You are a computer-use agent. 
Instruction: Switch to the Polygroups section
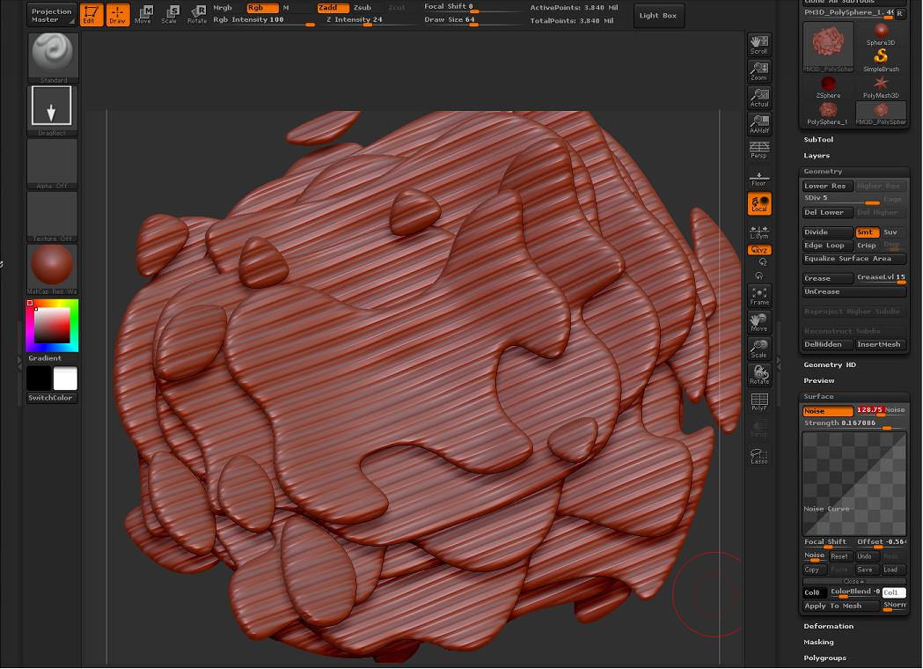click(825, 658)
